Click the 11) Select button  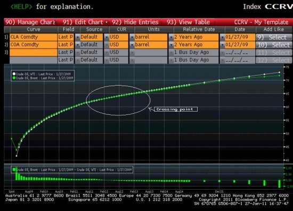tap(274, 53)
